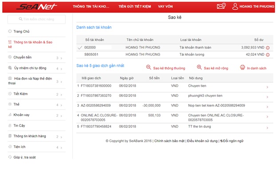Click the Tiết Kiệm sidebar icon
277x172 pixels.
pyautogui.click(x=10, y=94)
